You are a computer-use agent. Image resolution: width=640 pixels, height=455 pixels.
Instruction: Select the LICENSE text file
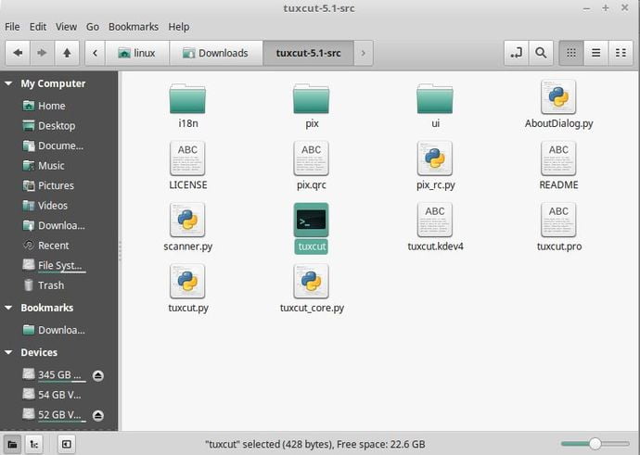[187, 166]
